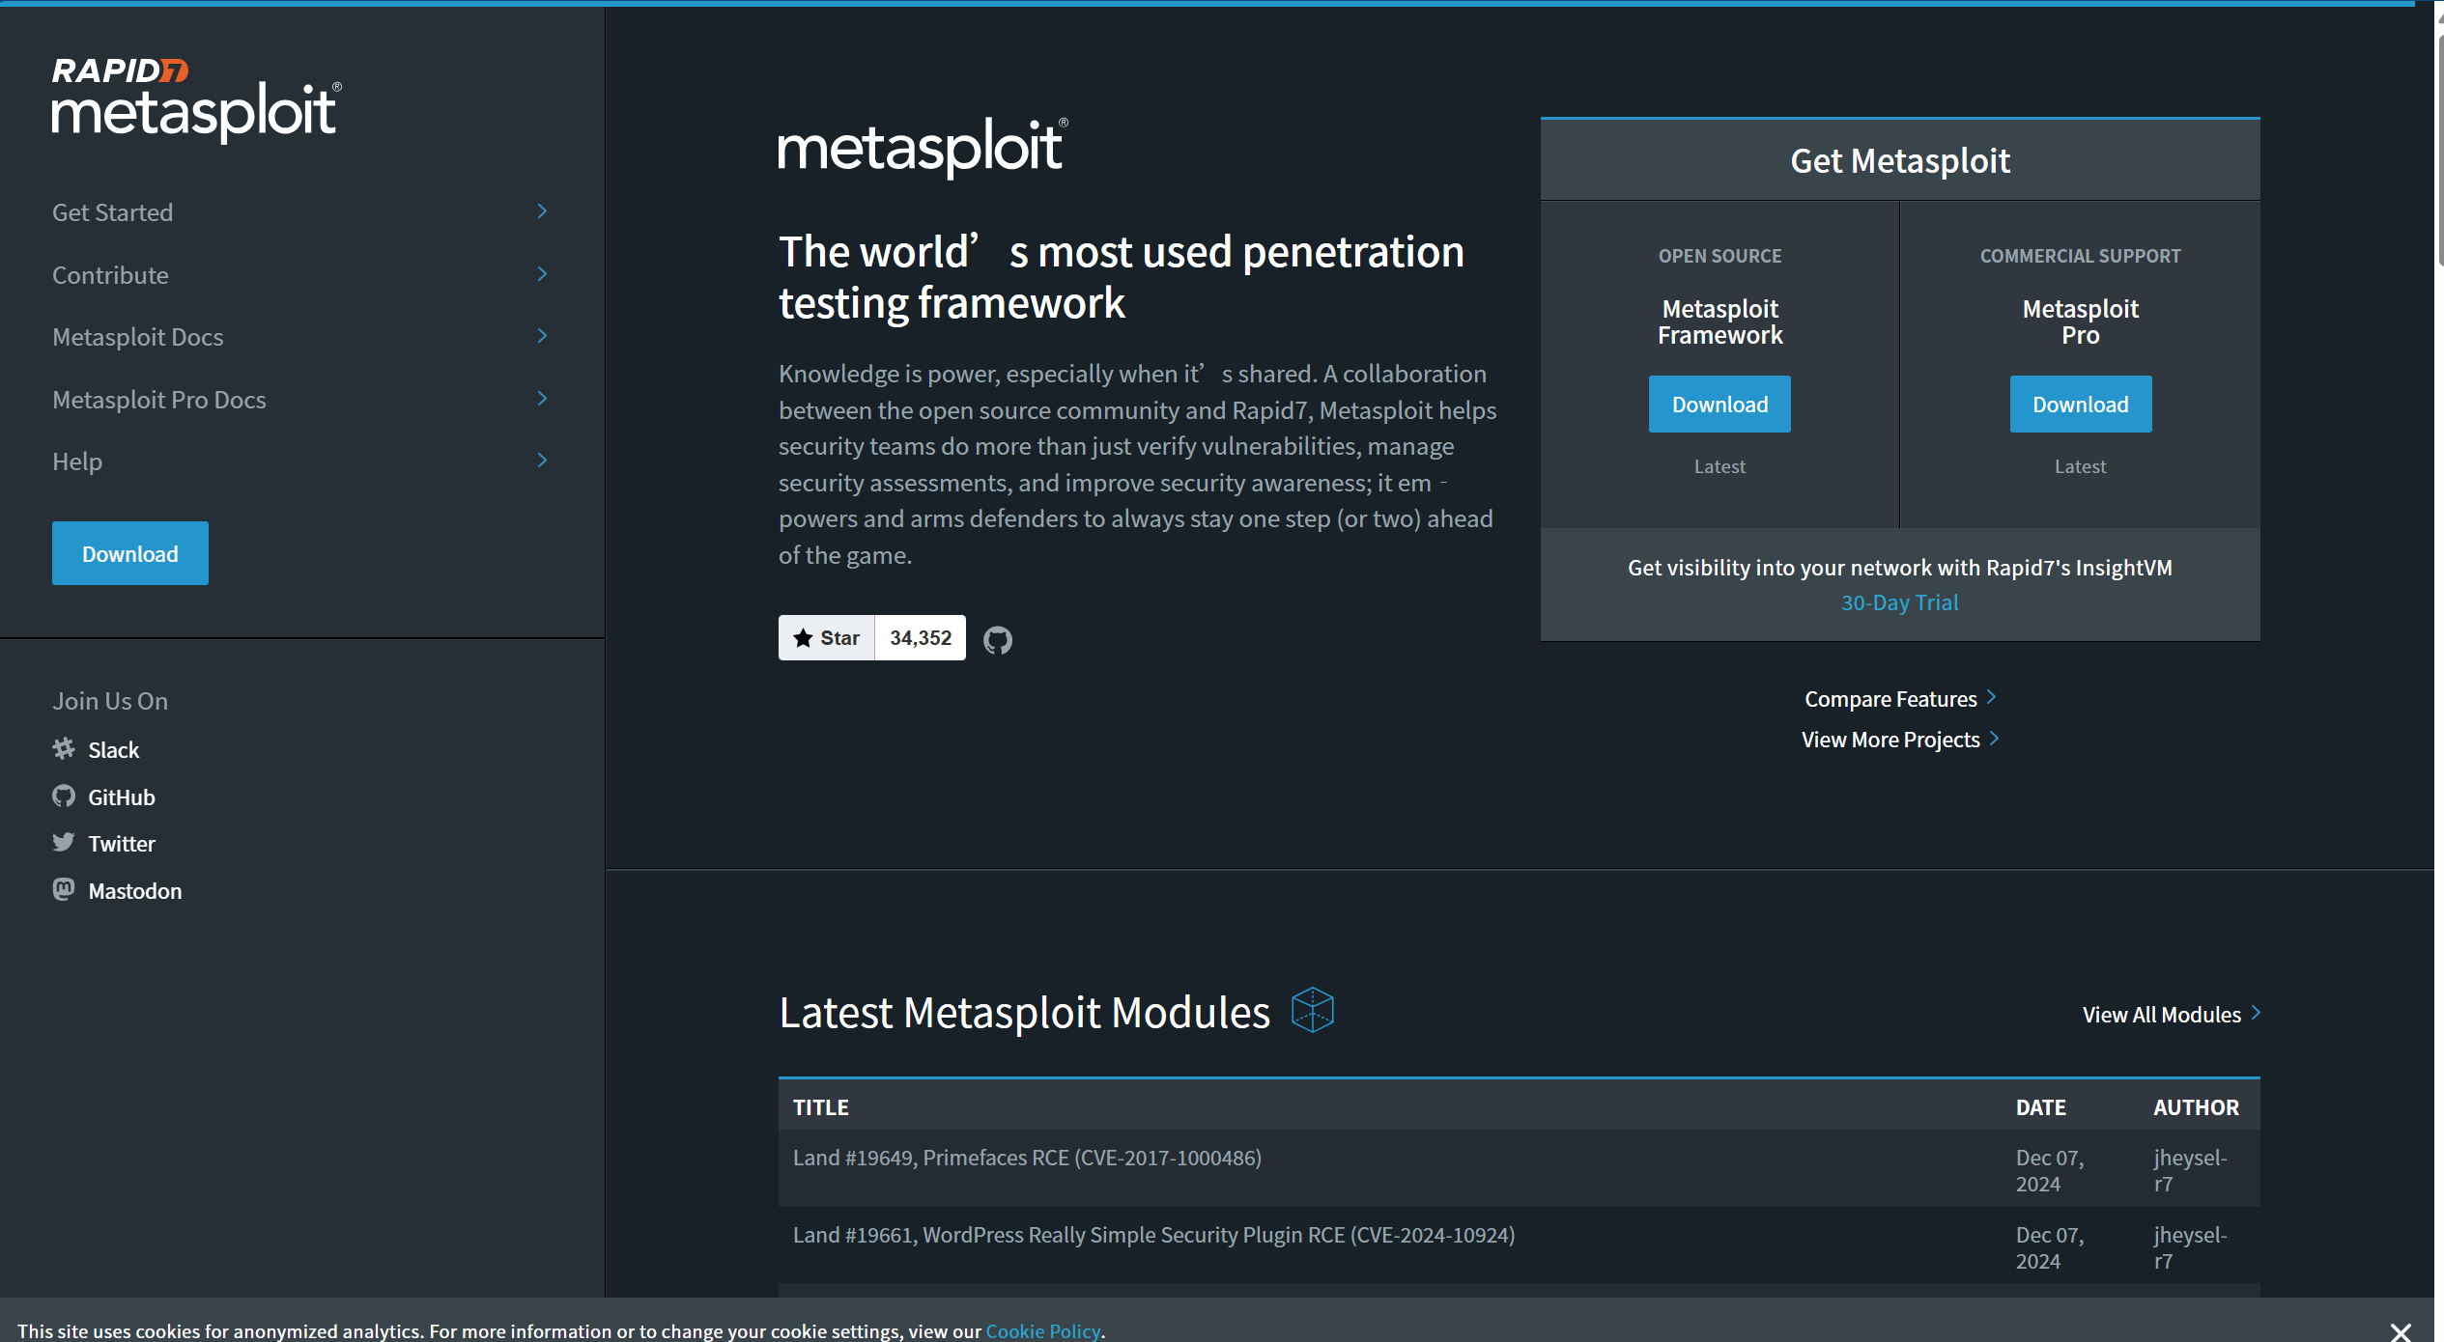This screenshot has height=1342, width=2444.
Task: Download Metasploit Pro commercial version
Action: pyautogui.click(x=2080, y=405)
